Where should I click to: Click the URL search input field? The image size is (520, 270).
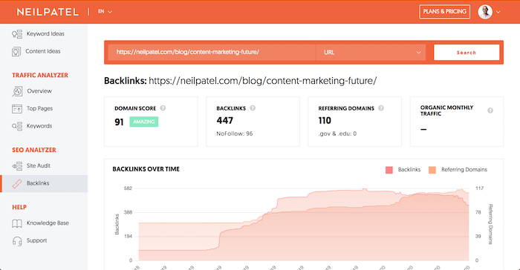[212, 53]
